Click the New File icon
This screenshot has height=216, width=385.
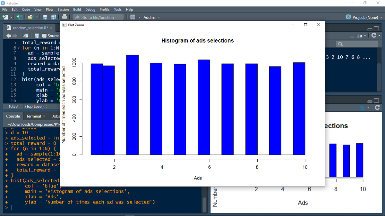6,17
